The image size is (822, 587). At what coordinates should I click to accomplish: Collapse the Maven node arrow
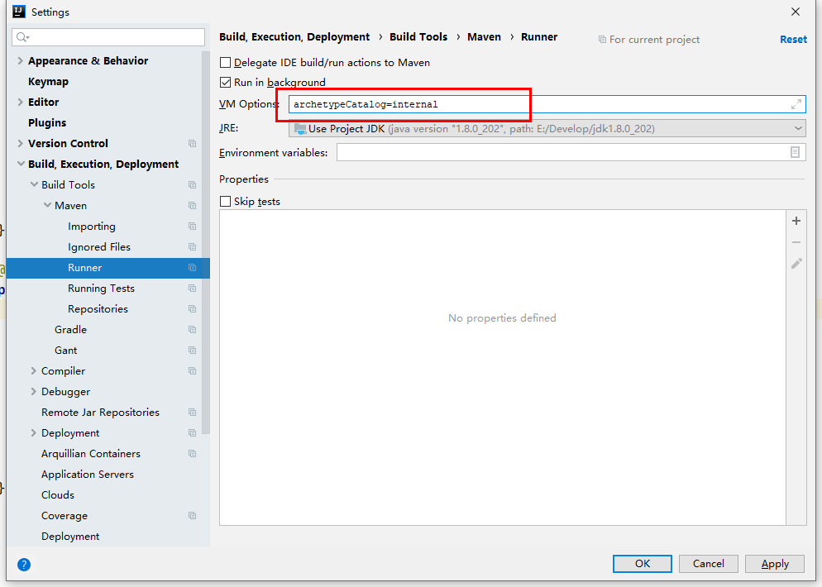tap(47, 205)
